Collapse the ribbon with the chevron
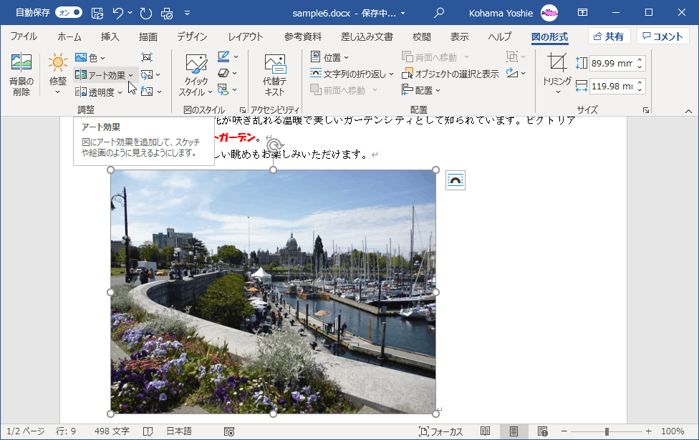The height and width of the screenshot is (440, 699). tap(688, 111)
